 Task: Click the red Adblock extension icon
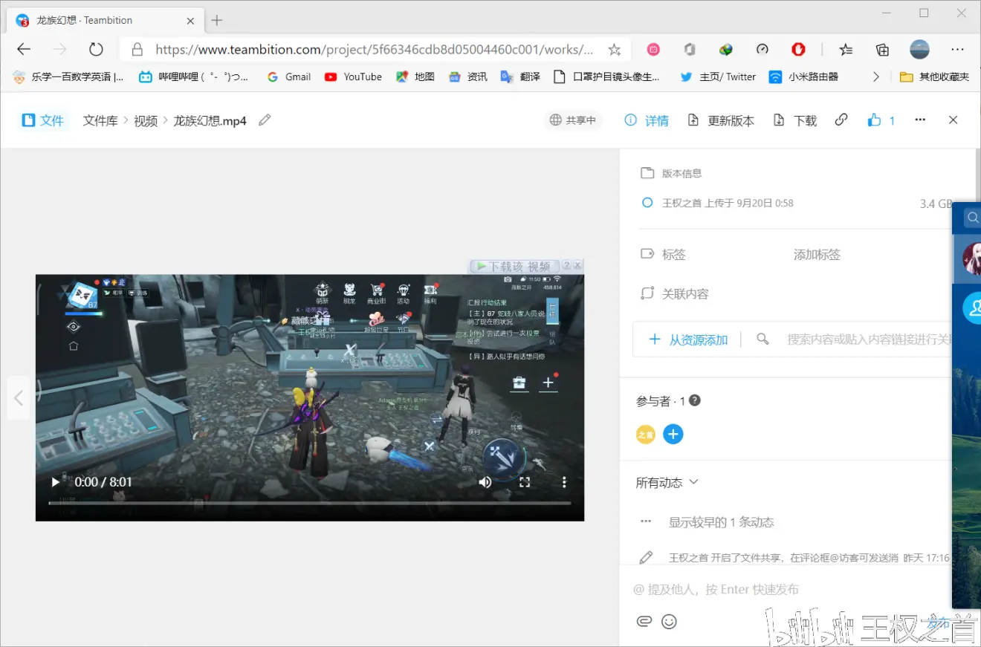[x=798, y=50]
